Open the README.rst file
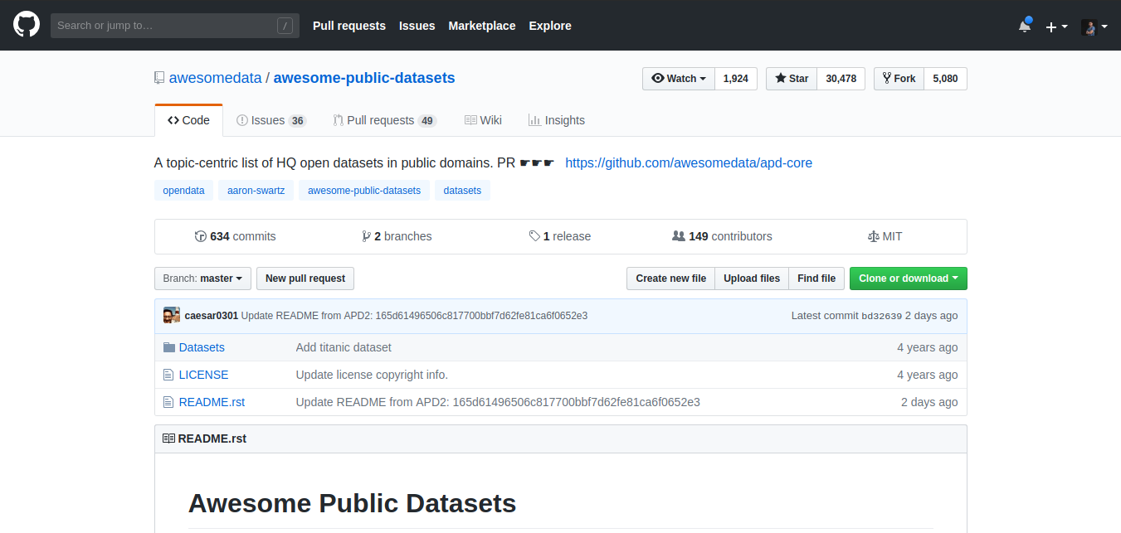1121x533 pixels. (x=212, y=402)
